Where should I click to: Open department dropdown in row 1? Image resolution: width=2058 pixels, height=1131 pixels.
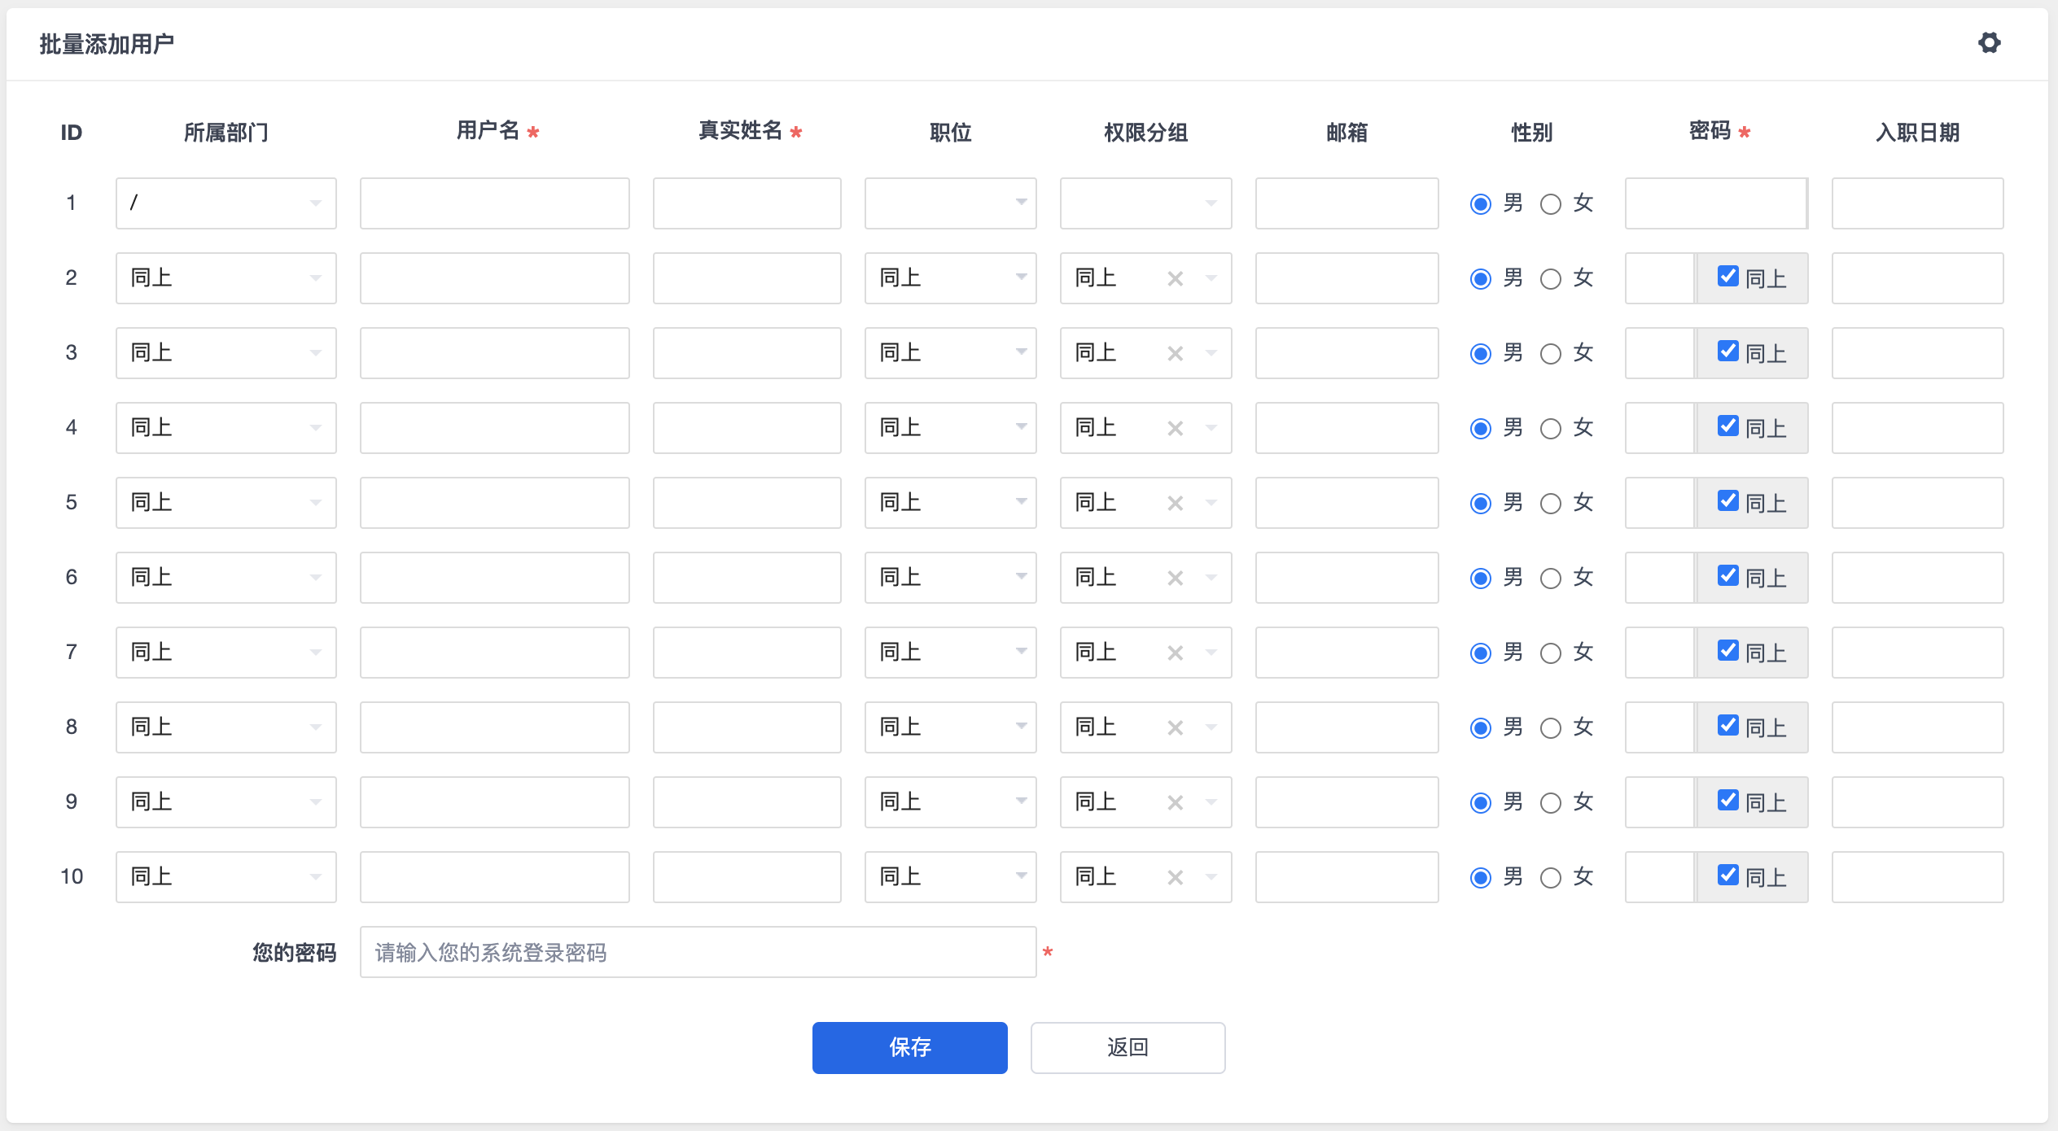coord(226,203)
